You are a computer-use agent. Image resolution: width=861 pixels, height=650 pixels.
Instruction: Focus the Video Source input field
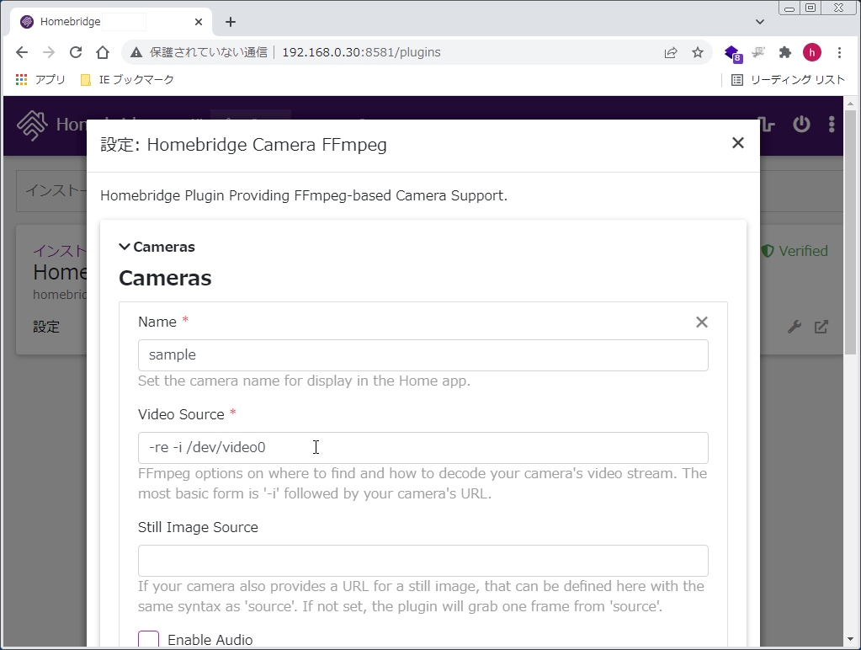coord(423,448)
